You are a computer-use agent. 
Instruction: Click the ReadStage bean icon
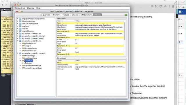coord(23,61)
